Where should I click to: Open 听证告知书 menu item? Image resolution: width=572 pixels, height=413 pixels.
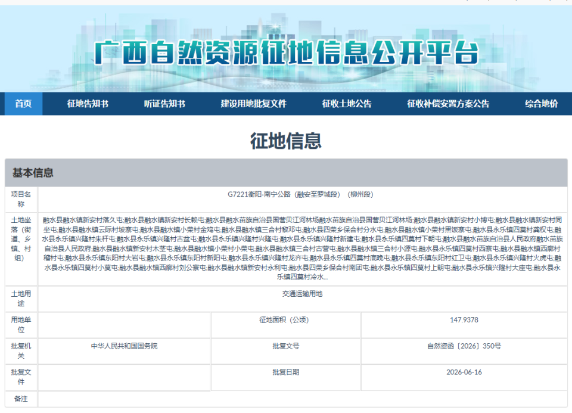click(164, 104)
